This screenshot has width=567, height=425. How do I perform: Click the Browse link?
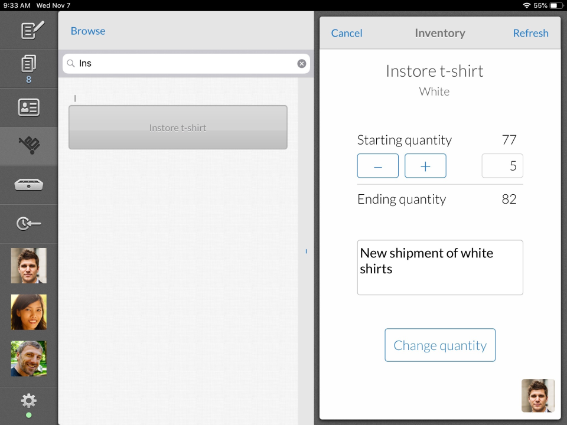88,31
